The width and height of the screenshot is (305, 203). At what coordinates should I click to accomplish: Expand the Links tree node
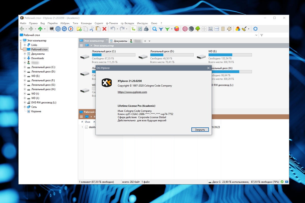coord(25,45)
